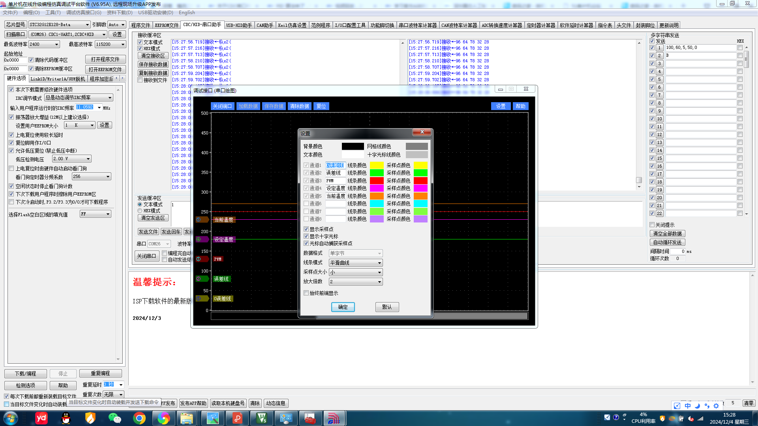This screenshot has width=758, height=426.
Task: Click 默认 button in settings dialog
Action: coord(387,307)
